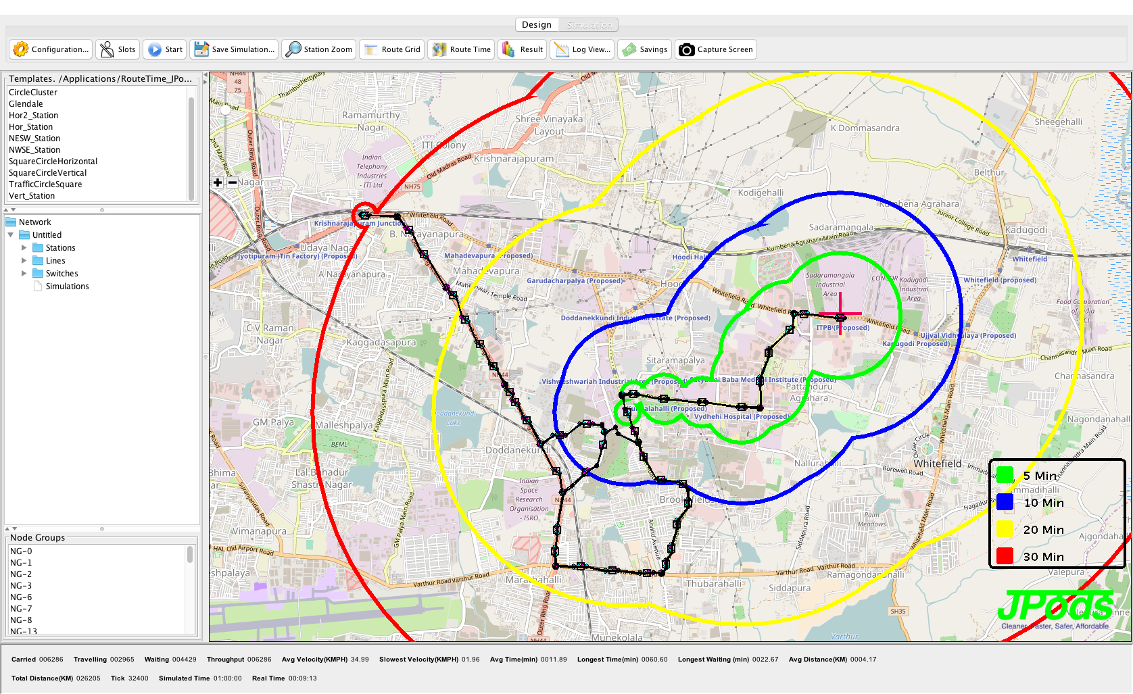Screen dimensions: 1133x694
Task: Open the Configuration gear icon
Action: click(x=21, y=49)
